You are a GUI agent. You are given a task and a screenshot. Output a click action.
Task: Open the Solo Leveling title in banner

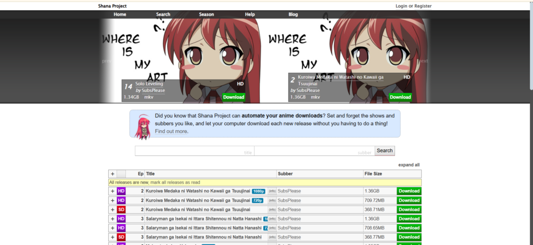click(x=149, y=84)
